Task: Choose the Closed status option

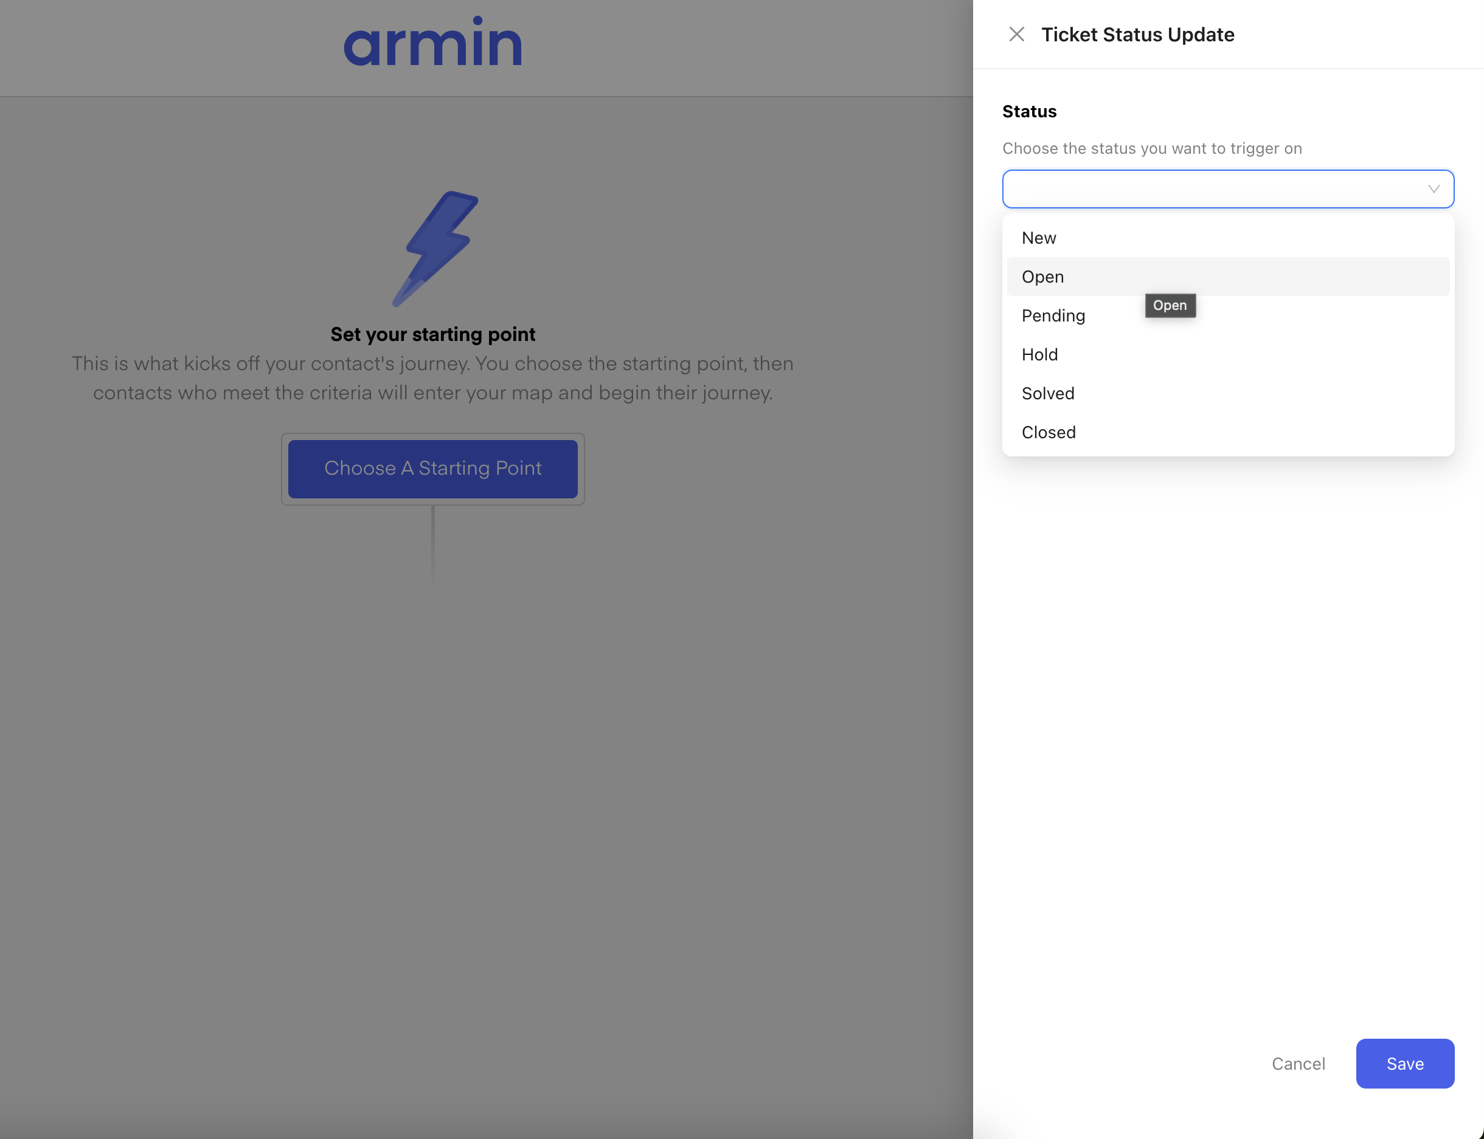Action: tap(1048, 433)
